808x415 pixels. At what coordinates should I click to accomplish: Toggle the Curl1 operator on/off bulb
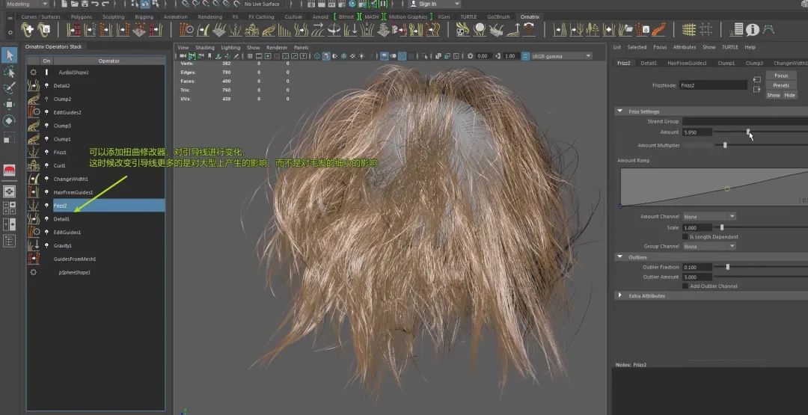click(x=46, y=165)
